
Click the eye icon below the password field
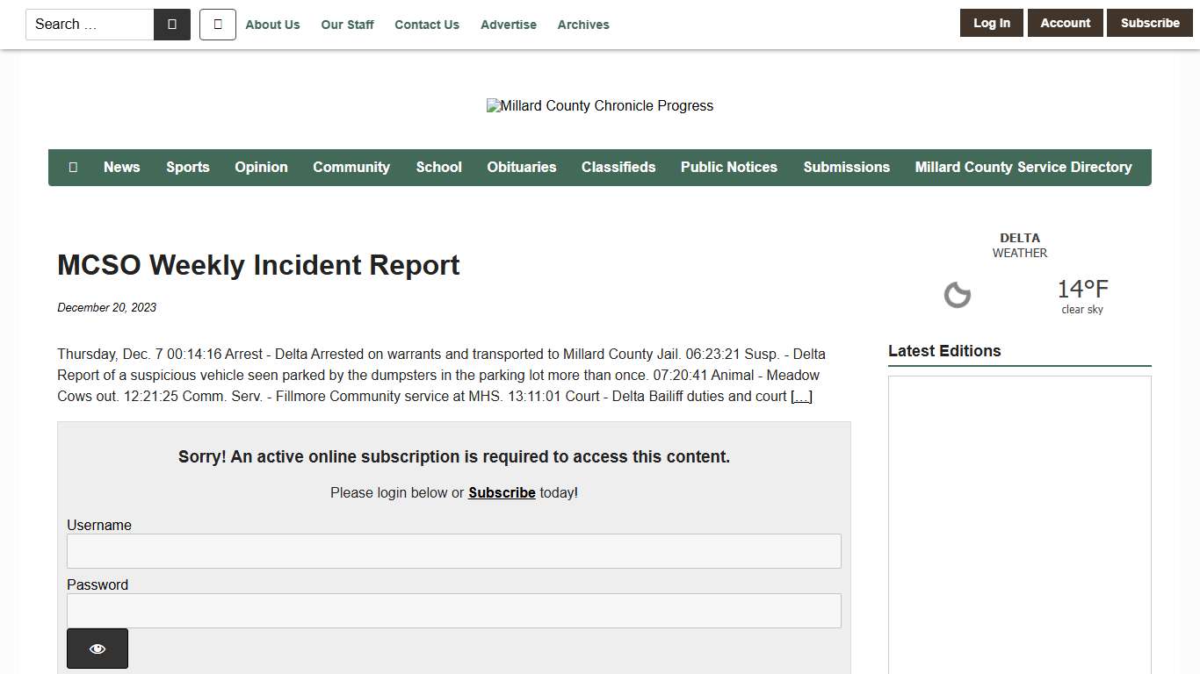[x=97, y=648]
